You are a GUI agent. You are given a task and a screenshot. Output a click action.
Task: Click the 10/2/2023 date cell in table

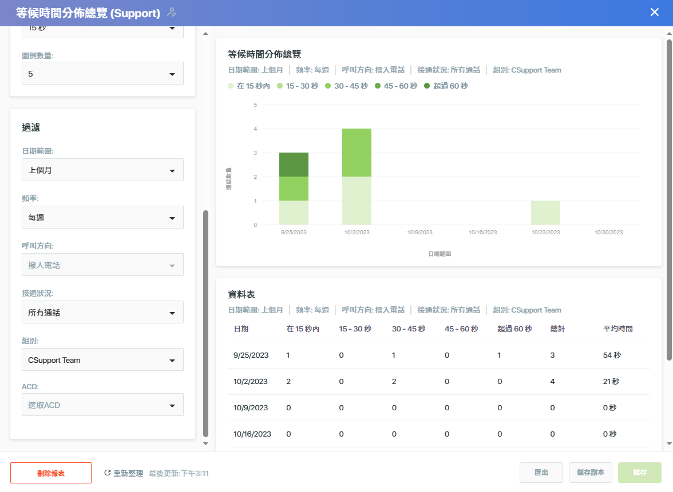pos(251,382)
